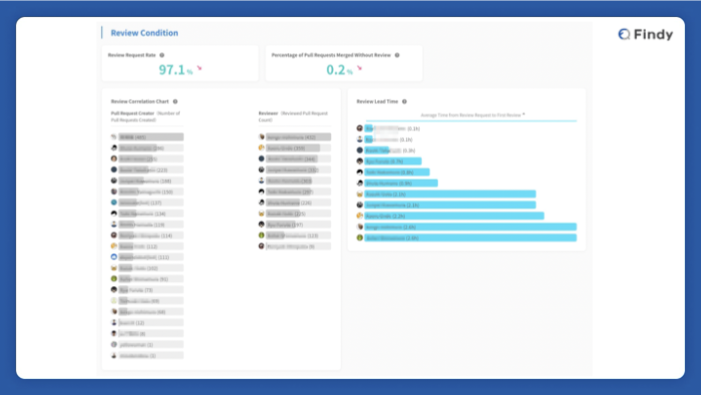The height and width of the screenshot is (395, 701).
Task: Select the pull request creator bar with 137 requests
Action: pyautogui.click(x=151, y=203)
